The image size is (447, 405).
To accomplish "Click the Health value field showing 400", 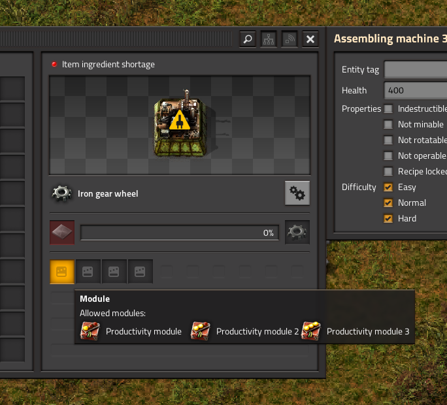I will pos(416,90).
